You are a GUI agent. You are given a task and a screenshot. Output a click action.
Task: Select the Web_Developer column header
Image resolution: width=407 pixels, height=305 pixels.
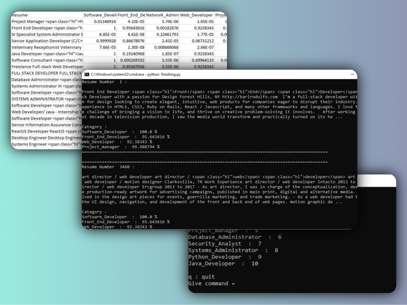click(x=196, y=15)
